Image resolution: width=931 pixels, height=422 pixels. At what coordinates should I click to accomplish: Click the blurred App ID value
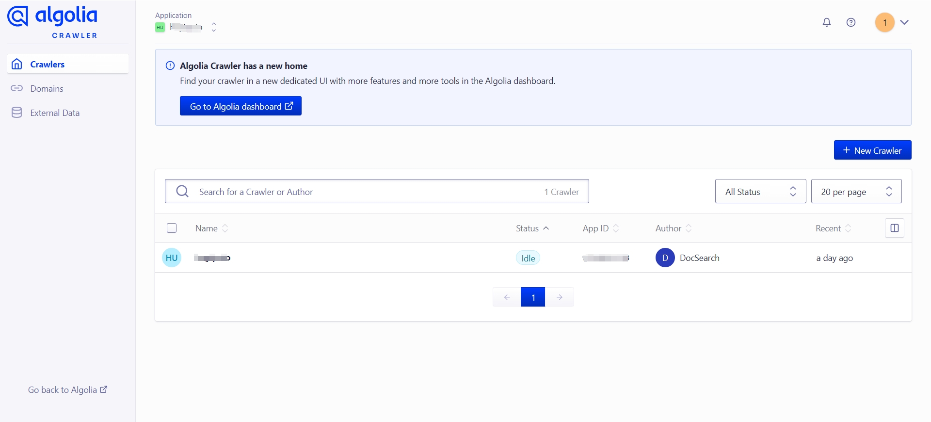pos(606,258)
